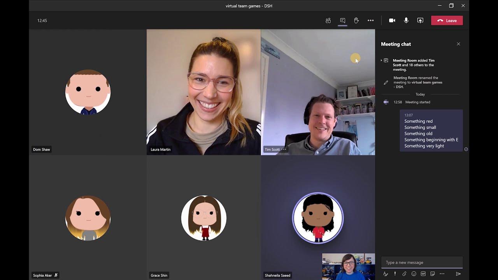Open the sticker picker
This screenshot has width=498, height=280.
point(432,274)
